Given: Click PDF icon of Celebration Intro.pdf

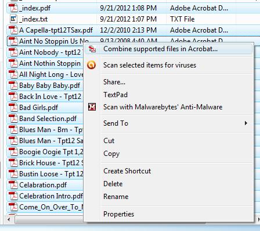Looking at the screenshot, I should point(13,196).
